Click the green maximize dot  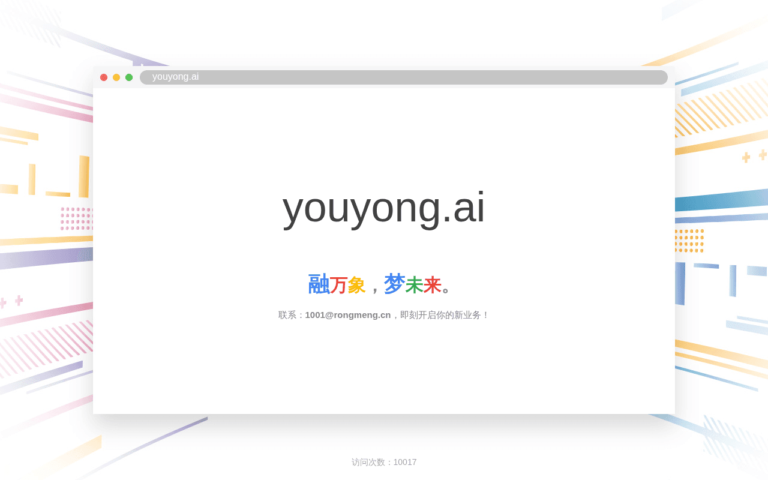tap(129, 77)
